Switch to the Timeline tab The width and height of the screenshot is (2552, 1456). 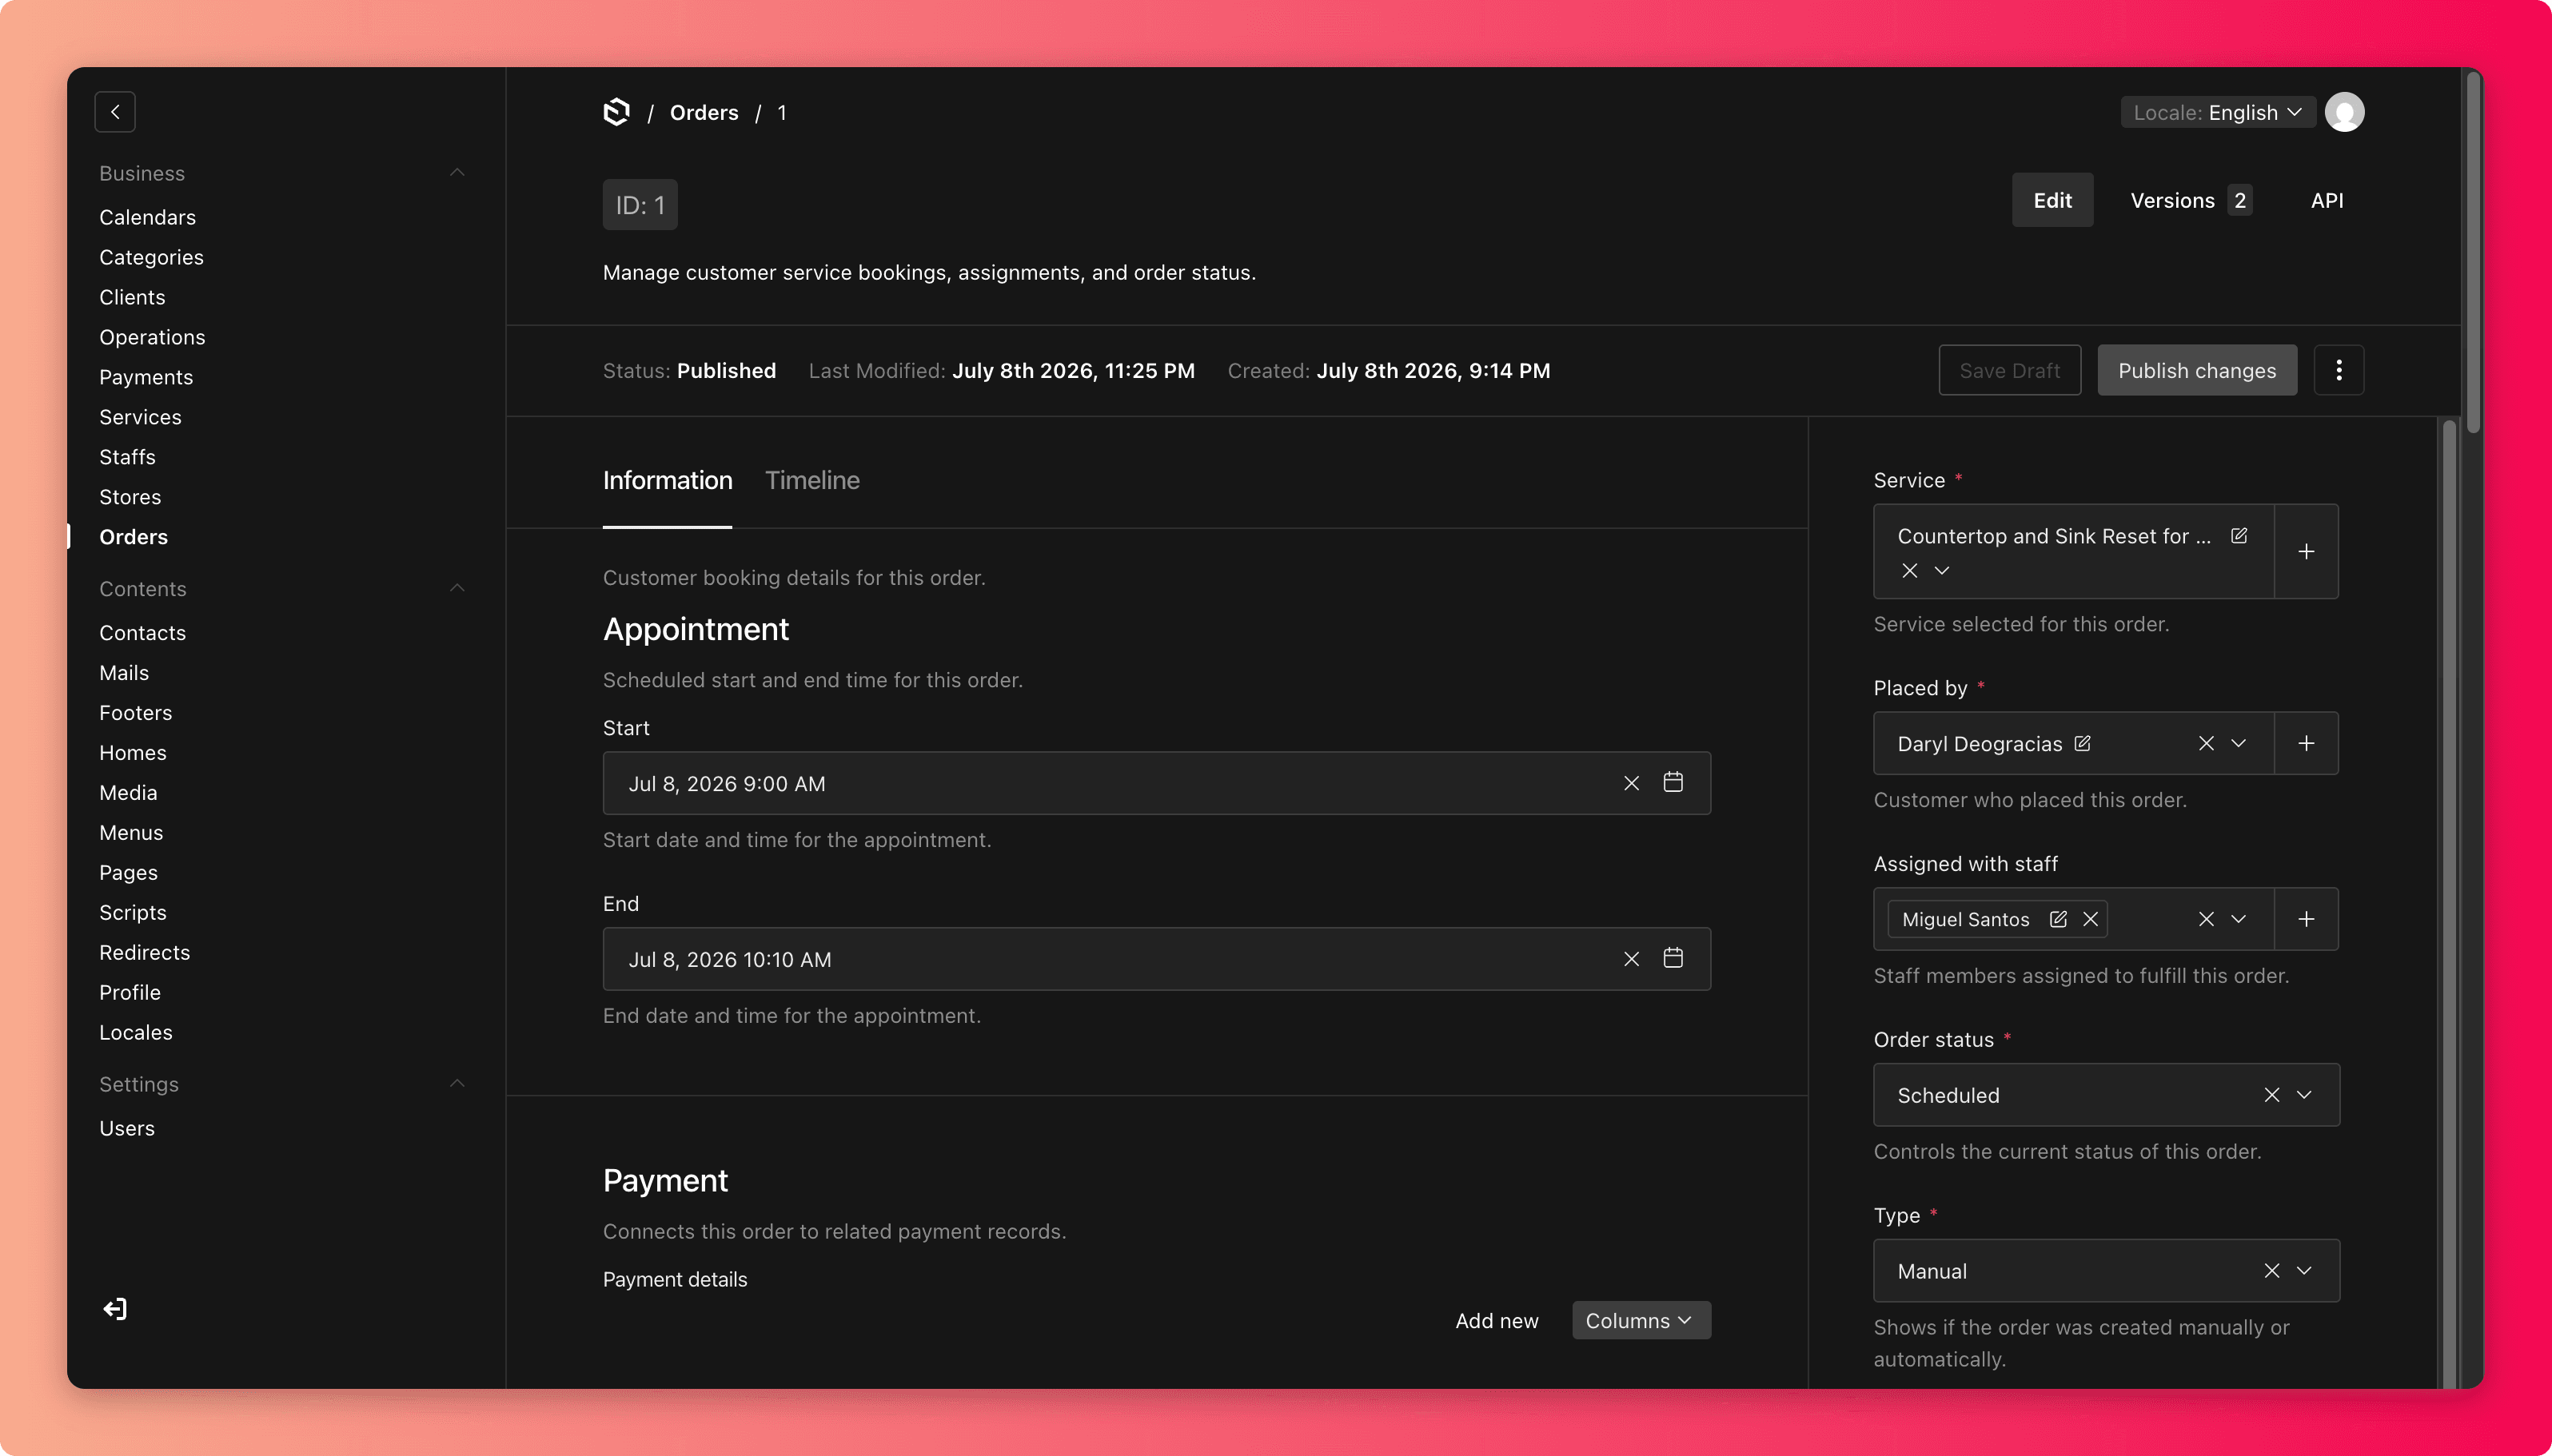(811, 480)
